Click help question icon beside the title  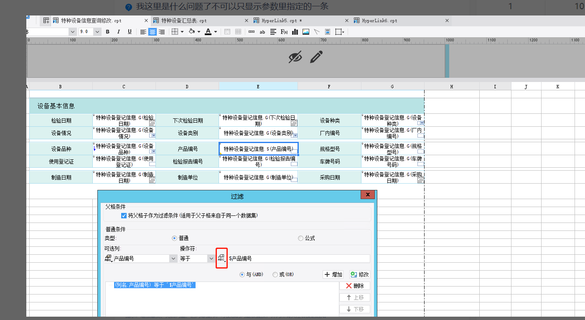[129, 7]
